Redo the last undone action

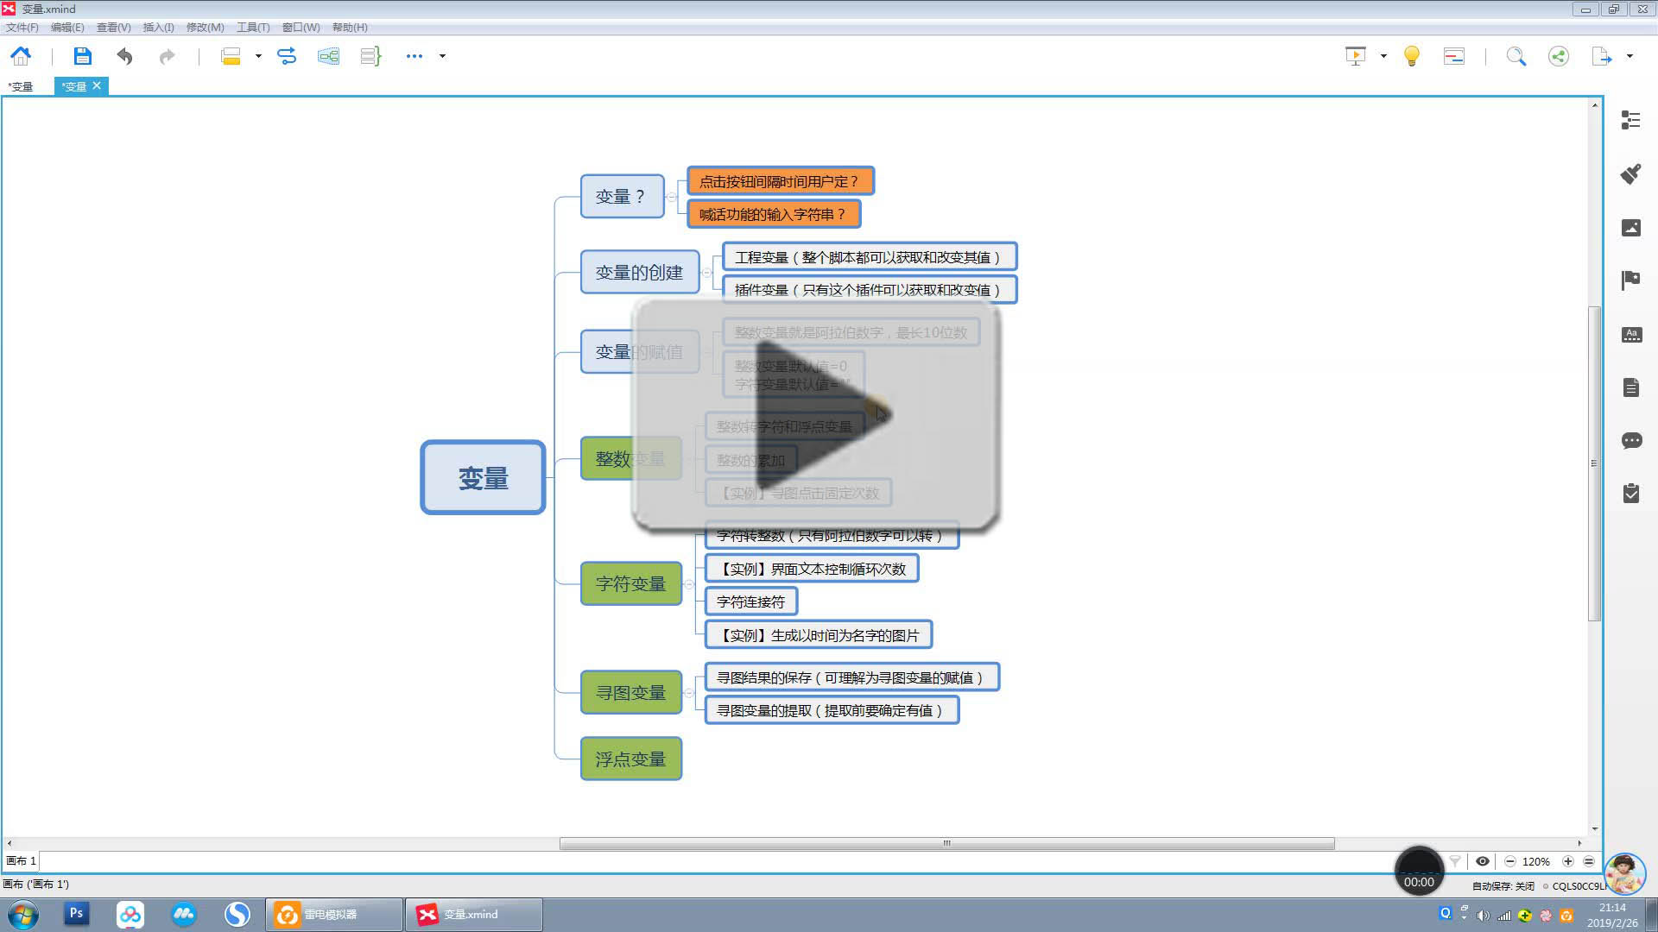(x=167, y=56)
